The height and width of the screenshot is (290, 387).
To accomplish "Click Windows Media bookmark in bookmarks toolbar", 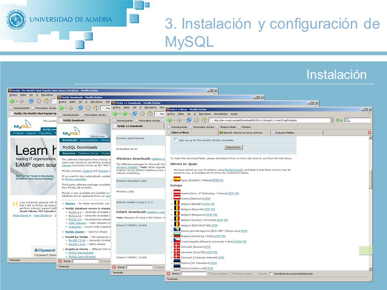I will point(226,127).
